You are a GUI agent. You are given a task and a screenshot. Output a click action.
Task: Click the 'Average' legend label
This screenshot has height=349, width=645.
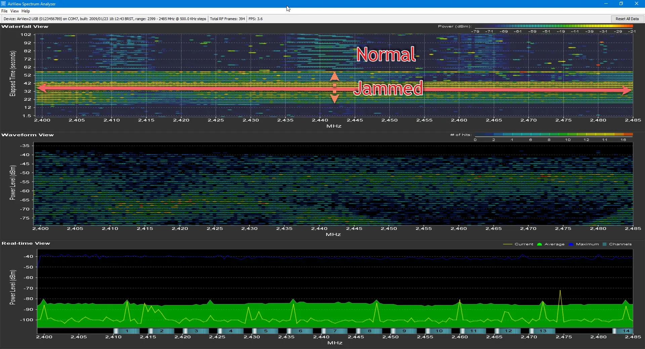point(555,244)
